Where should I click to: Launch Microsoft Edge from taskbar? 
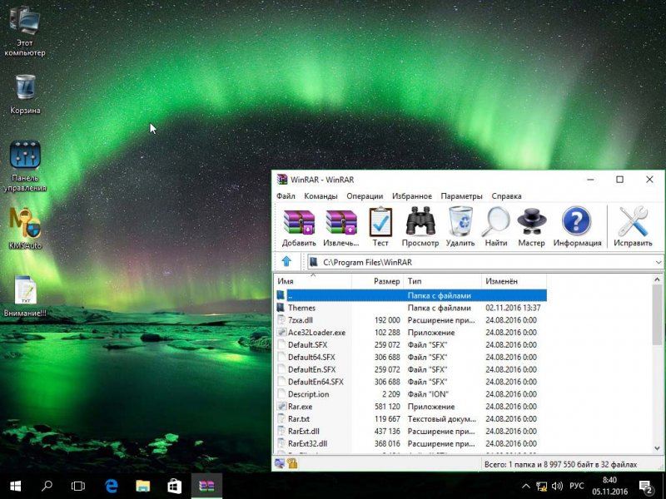[112, 487]
